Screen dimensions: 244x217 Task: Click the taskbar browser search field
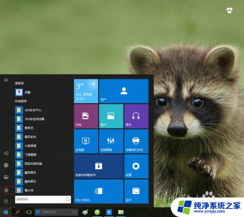[x=57, y=212]
